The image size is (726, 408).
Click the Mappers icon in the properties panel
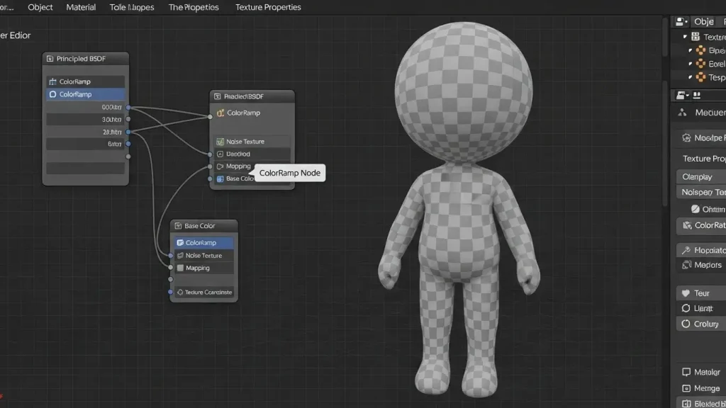686,265
